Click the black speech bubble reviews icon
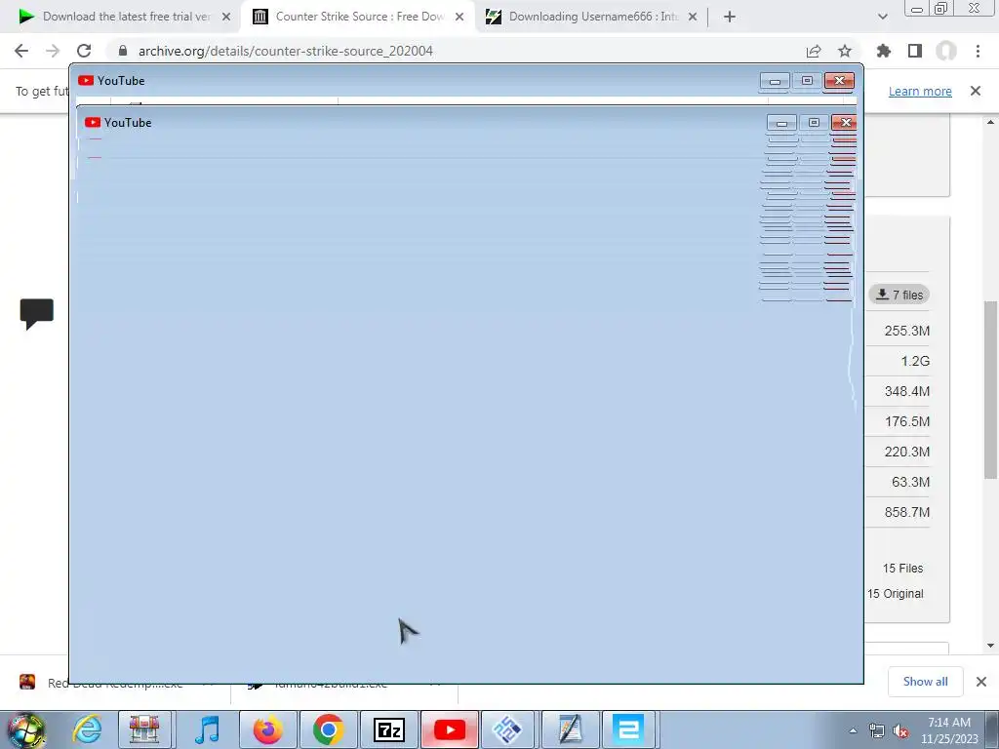Image resolution: width=999 pixels, height=749 pixels. pos(36,313)
